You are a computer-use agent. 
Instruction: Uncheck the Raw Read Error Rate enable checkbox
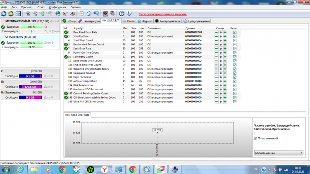pyautogui.click(x=235, y=32)
